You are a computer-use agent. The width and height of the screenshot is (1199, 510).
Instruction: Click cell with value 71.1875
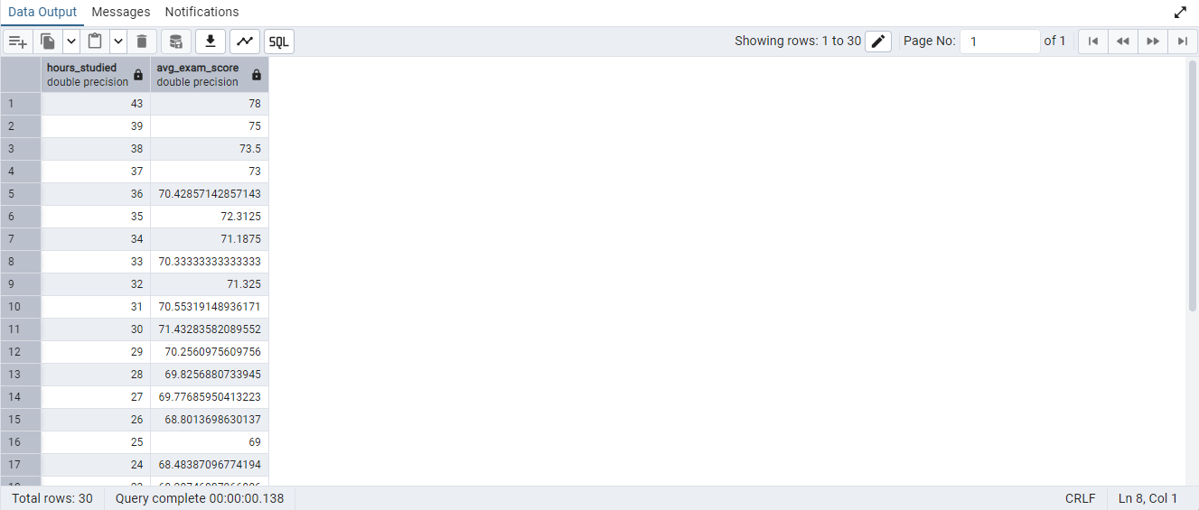210,239
